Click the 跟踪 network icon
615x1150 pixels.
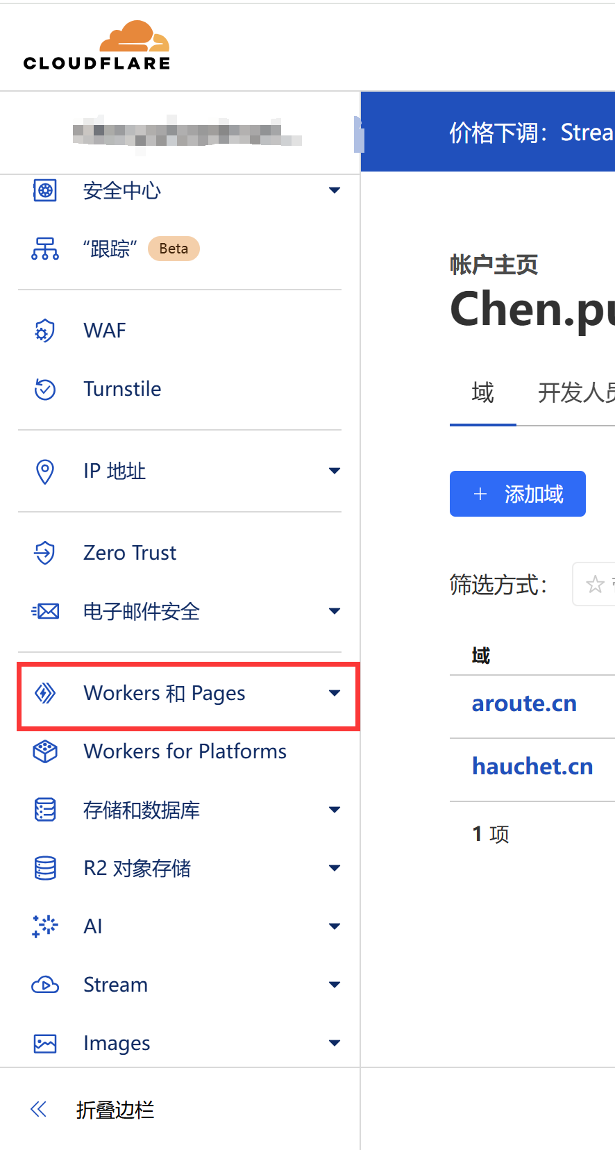pos(45,249)
